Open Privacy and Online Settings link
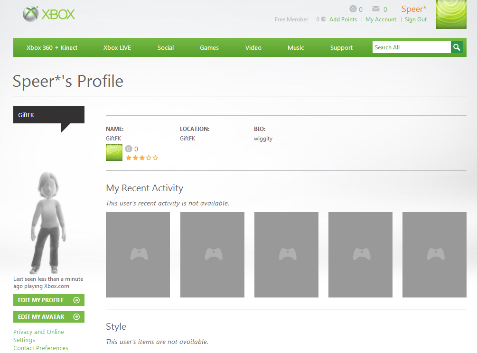477x353 pixels. (38, 335)
